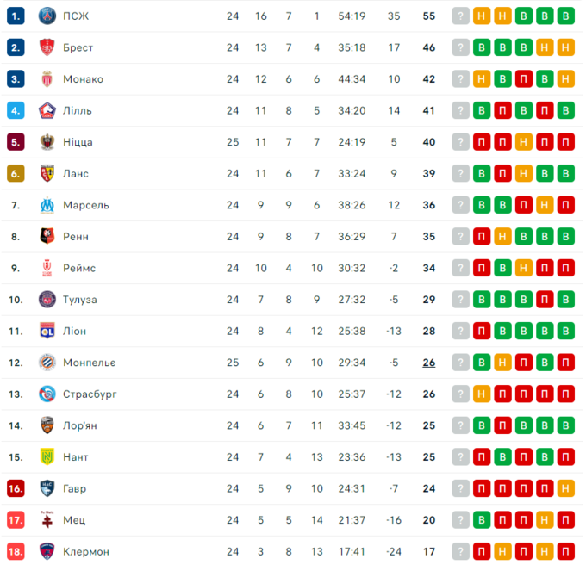
Task: Click the Lille club logo
Action: tap(47, 110)
